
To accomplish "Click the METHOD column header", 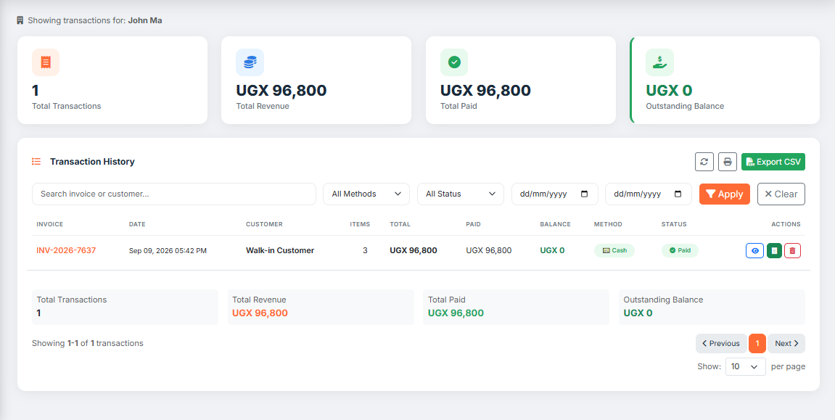I will (608, 224).
